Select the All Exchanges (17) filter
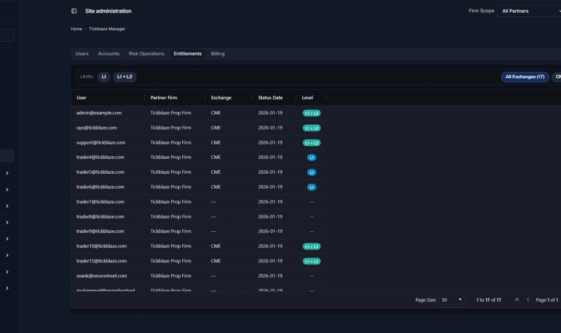Image resolution: width=561 pixels, height=333 pixels. [x=525, y=77]
